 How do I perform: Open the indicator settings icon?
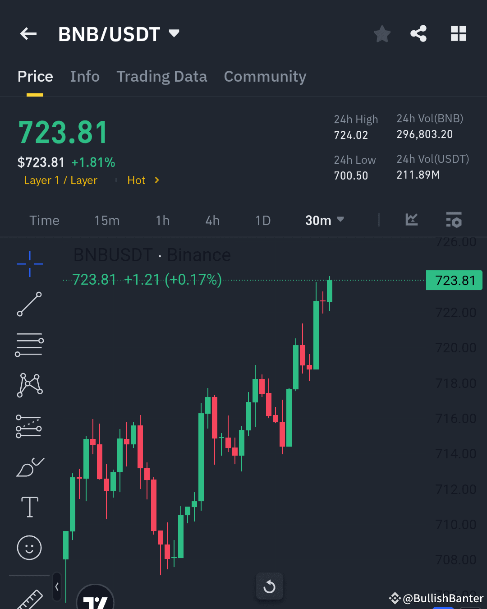click(x=454, y=220)
